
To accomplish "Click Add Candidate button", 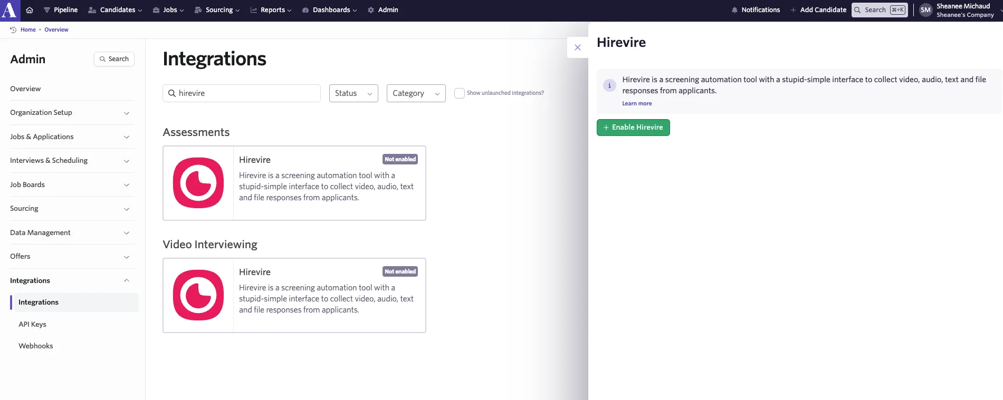I will pyautogui.click(x=818, y=10).
